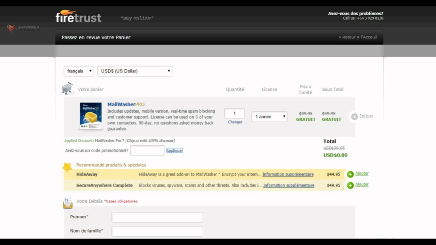Click the firetrust logo

click(x=78, y=16)
